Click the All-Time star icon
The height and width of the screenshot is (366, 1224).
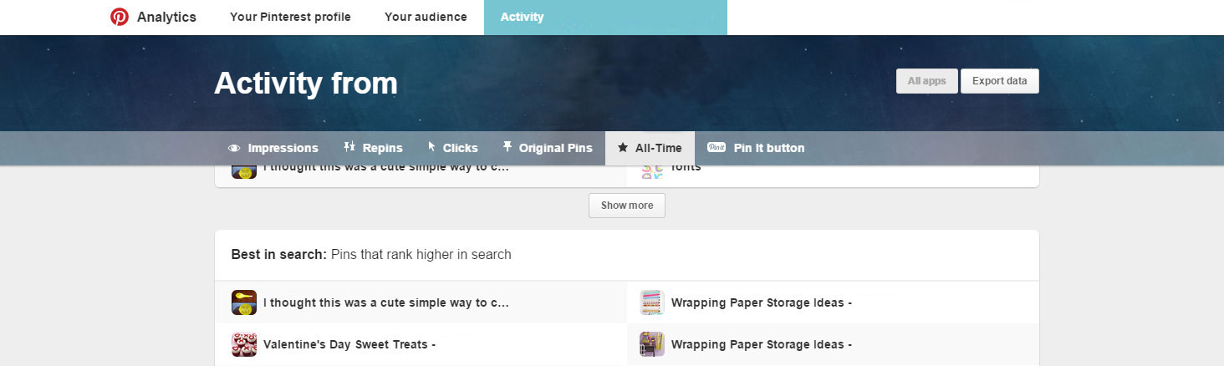pyautogui.click(x=622, y=148)
